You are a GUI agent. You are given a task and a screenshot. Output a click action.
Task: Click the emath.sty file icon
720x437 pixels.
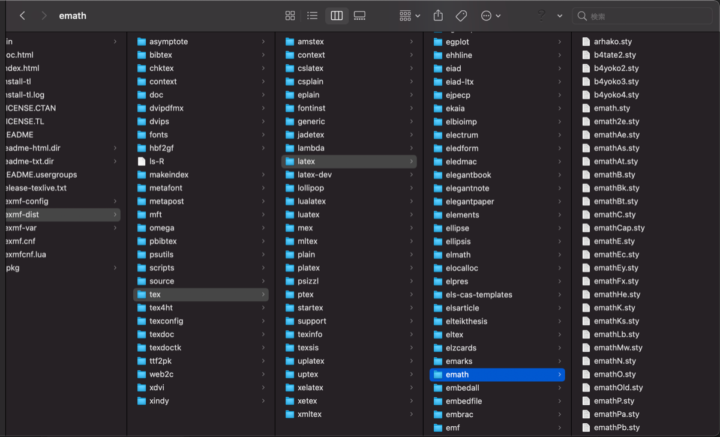[586, 108]
